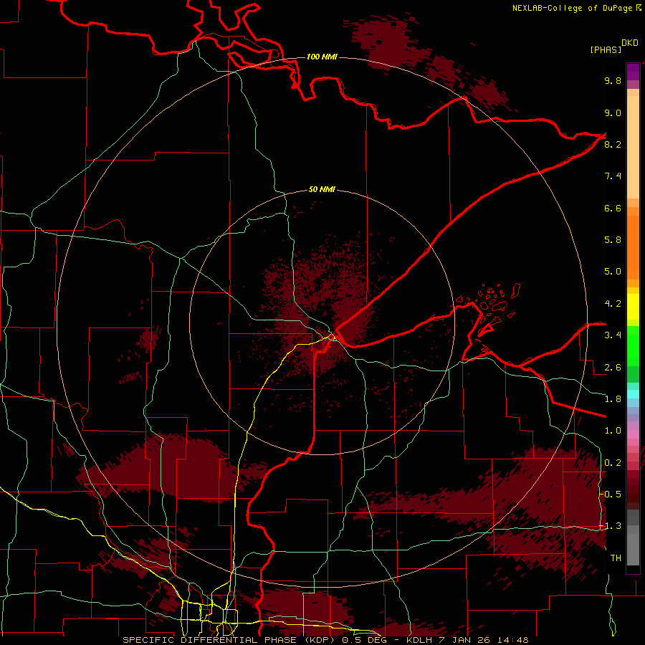Click the yellow segment of the color bar
Screen dimensions: 645x645
(x=633, y=307)
